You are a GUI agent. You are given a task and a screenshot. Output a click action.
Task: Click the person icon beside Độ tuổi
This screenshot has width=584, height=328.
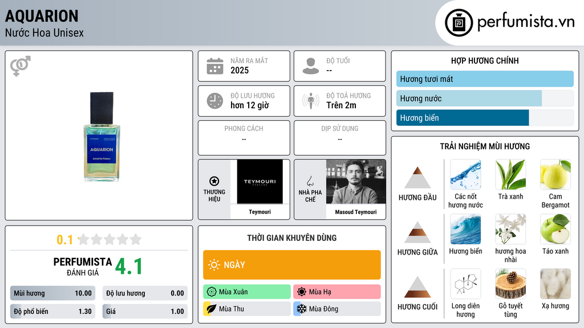(x=311, y=66)
